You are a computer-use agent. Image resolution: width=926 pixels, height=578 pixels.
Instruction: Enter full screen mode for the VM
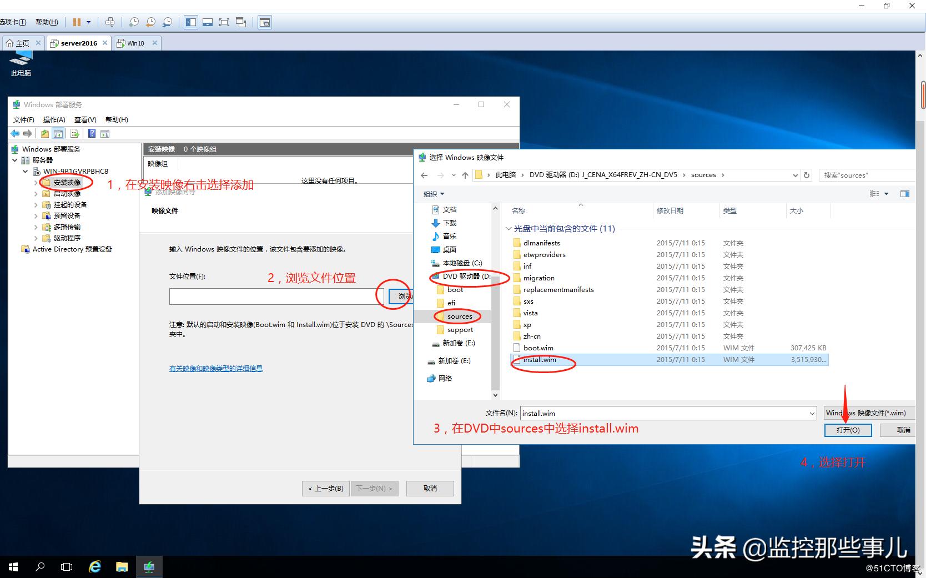[x=224, y=22]
